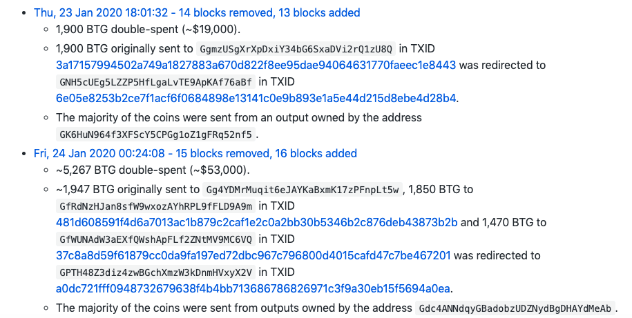The height and width of the screenshot is (318, 632).
Task: Click the "sent from outputs owned" sentence
Action: (233, 308)
